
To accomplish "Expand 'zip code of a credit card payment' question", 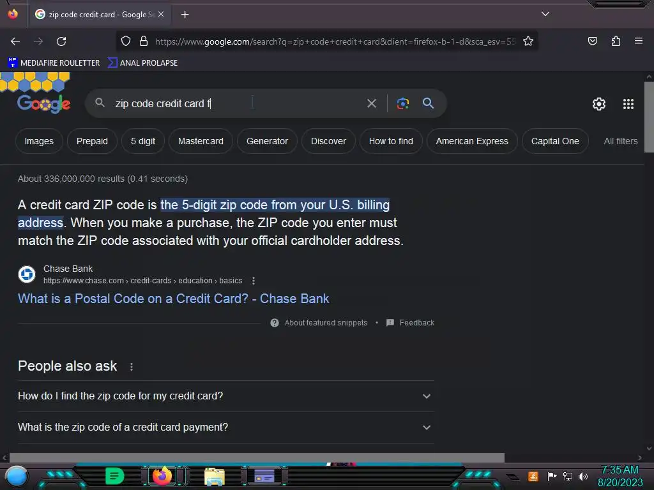I will 225,427.
